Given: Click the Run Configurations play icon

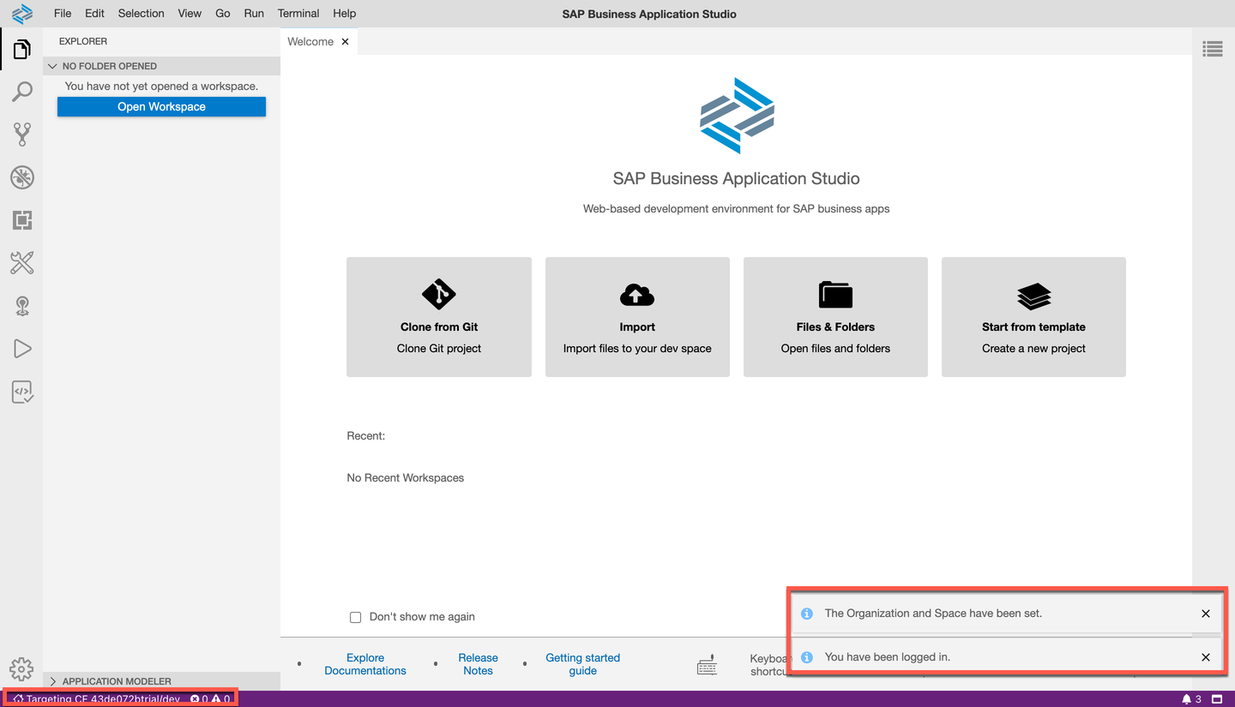Looking at the screenshot, I should pyautogui.click(x=22, y=349).
